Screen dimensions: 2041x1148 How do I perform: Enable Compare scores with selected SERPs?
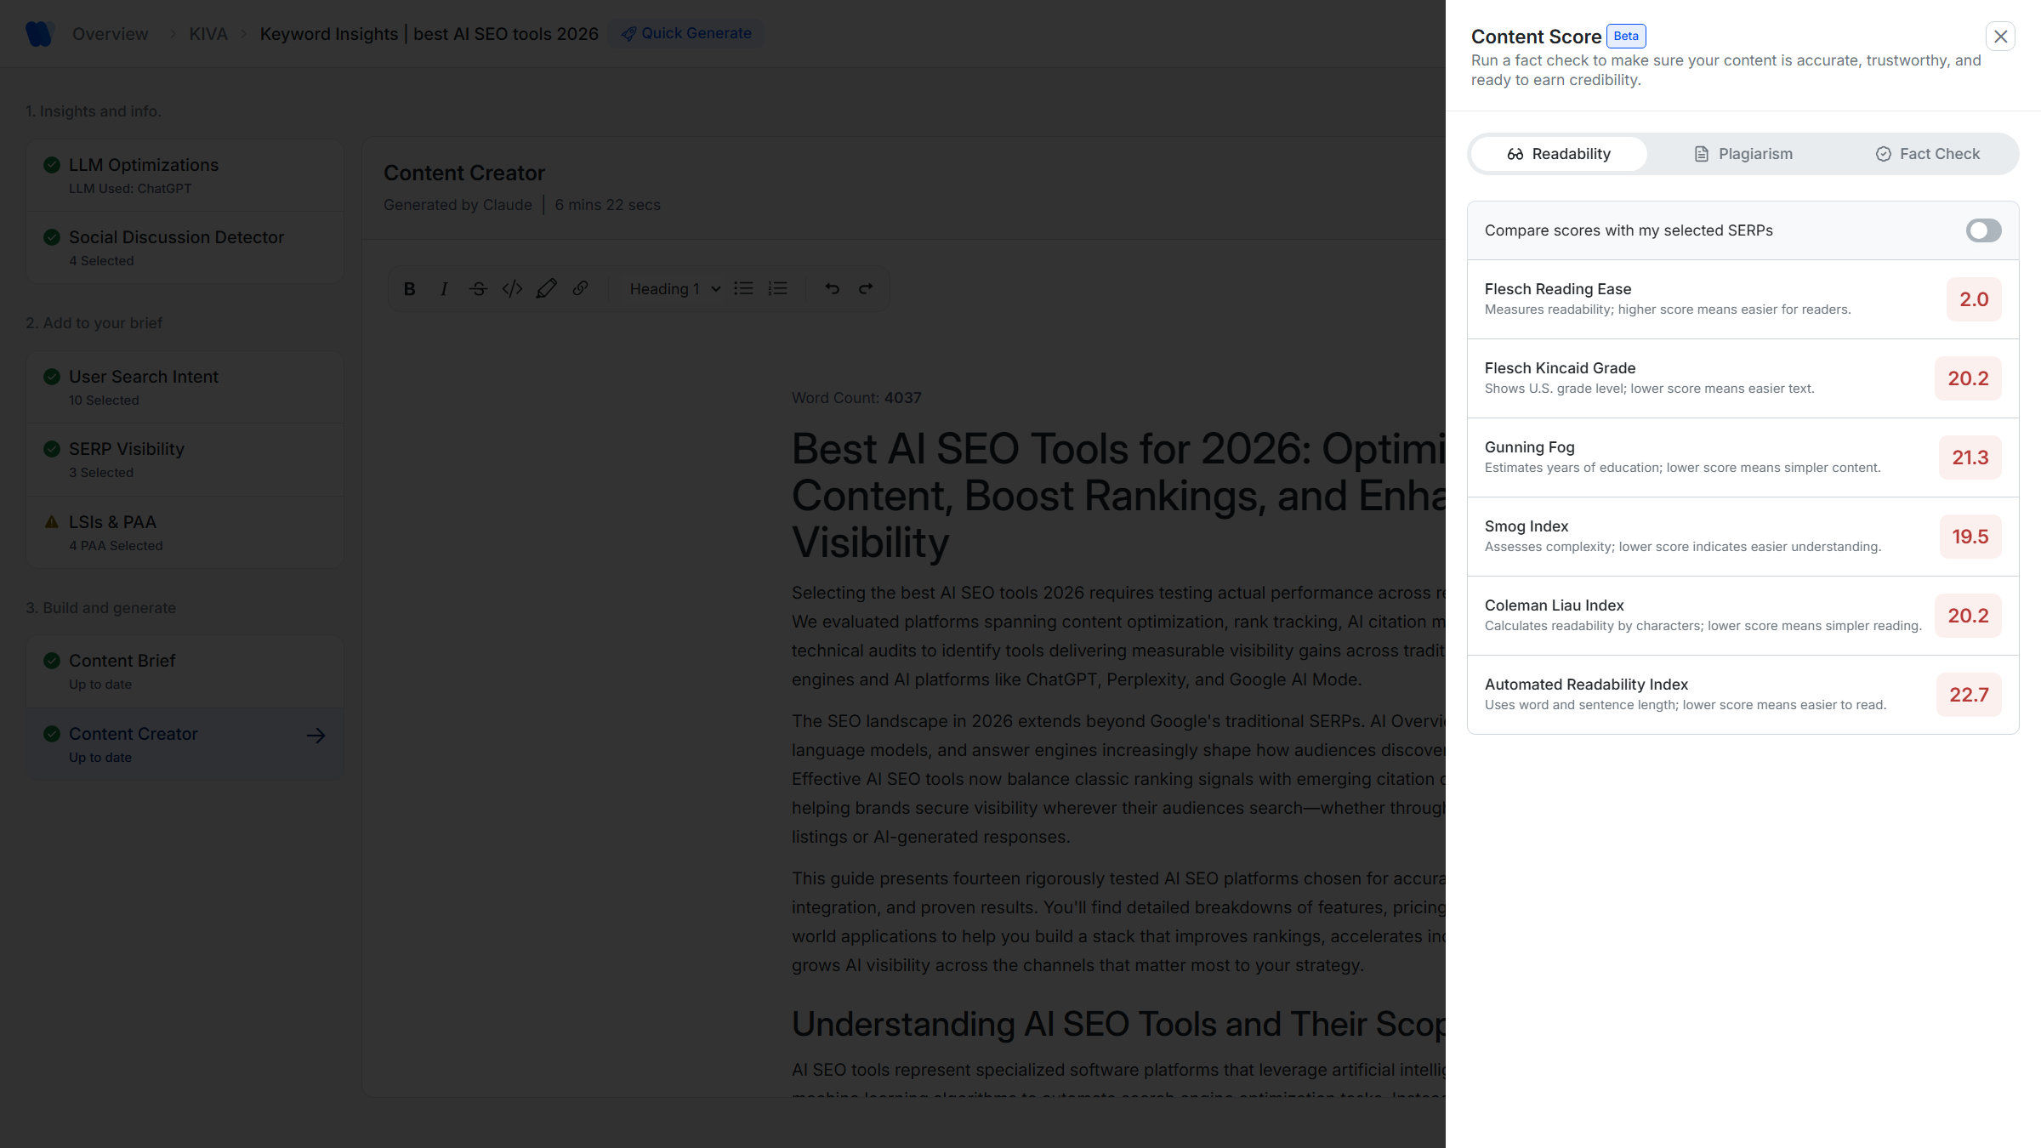coord(1983,230)
